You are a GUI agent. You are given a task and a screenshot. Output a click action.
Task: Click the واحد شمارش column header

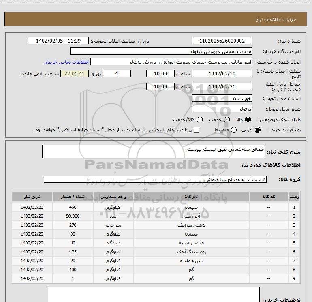113,197
